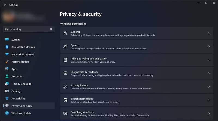This screenshot has height=121, width=218.
Task: Open Inking & typing personalization chevron
Action: click(x=209, y=60)
